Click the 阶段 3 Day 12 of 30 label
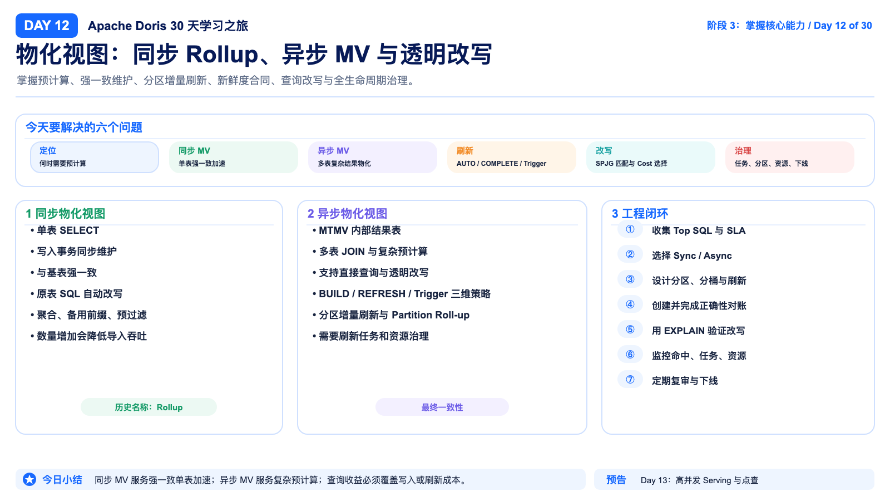Screen dimensions: 890x501 coord(789,26)
